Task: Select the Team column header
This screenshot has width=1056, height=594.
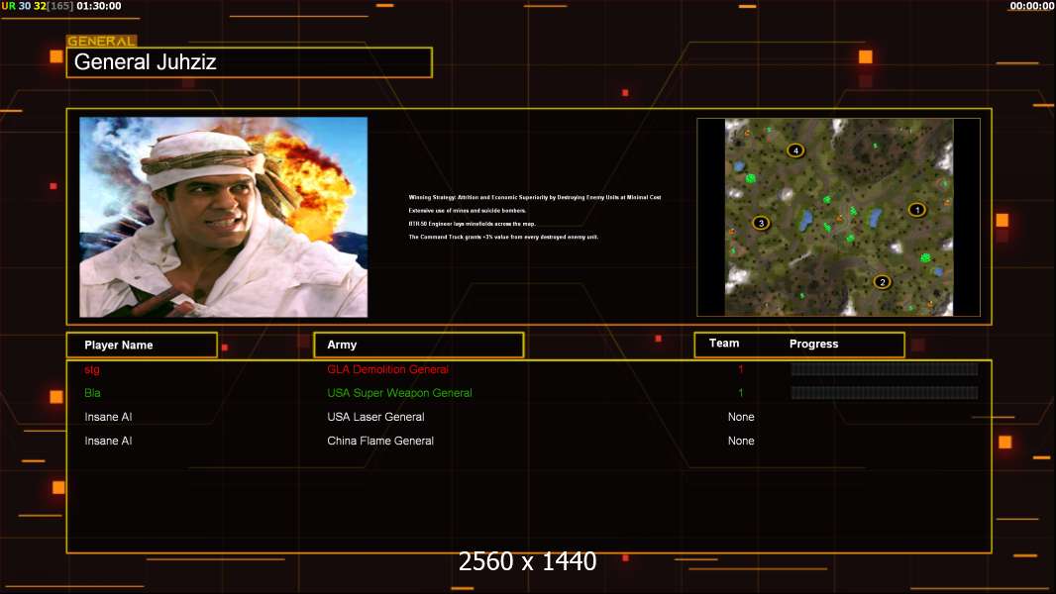Action: (724, 344)
